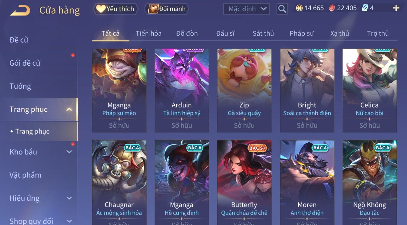Tap the golden back arrow icon
The height and width of the screenshot is (225, 407).
[20, 11]
